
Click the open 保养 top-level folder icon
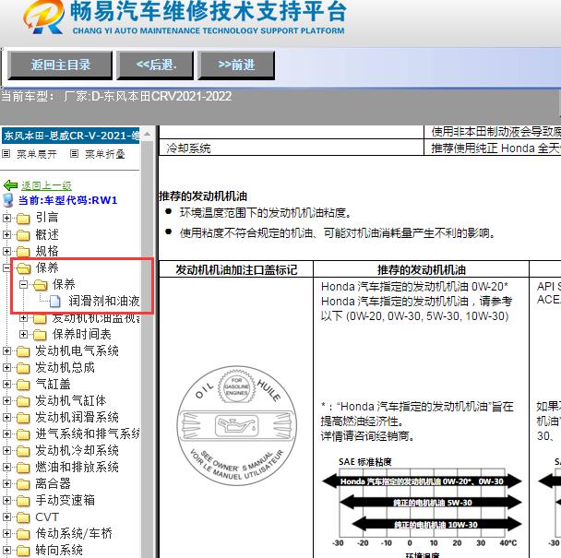[24, 267]
